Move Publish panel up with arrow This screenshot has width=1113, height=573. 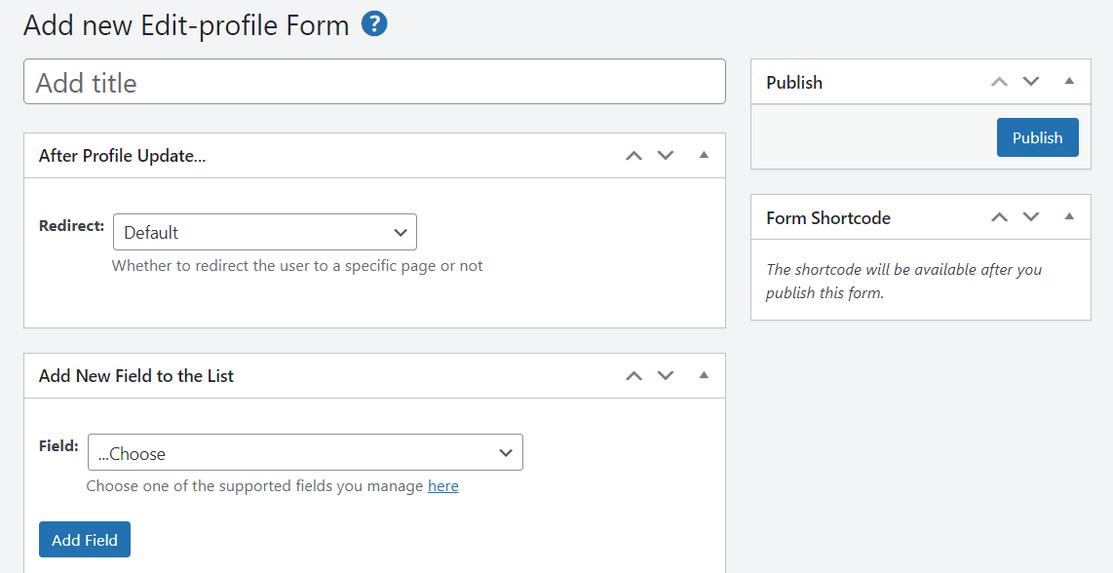(999, 82)
